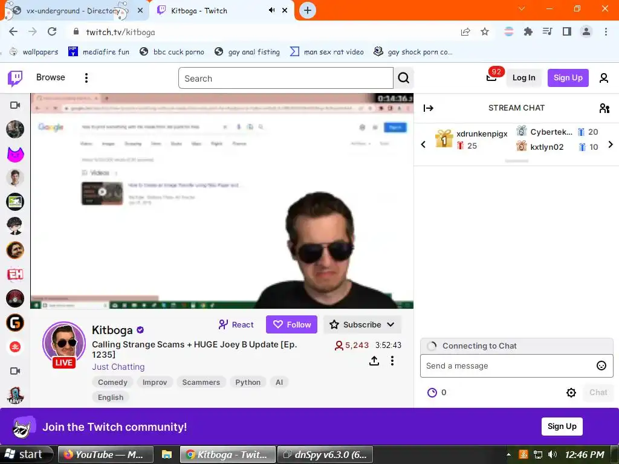Image resolution: width=619 pixels, height=464 pixels.
Task: Share the Kitboga stream
Action: [374, 361]
